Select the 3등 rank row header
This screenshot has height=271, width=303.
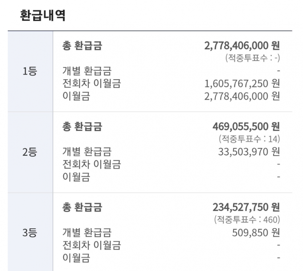click(30, 232)
